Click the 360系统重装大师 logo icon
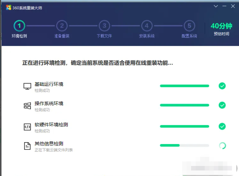This screenshot has height=176, width=239. pos(9,8)
